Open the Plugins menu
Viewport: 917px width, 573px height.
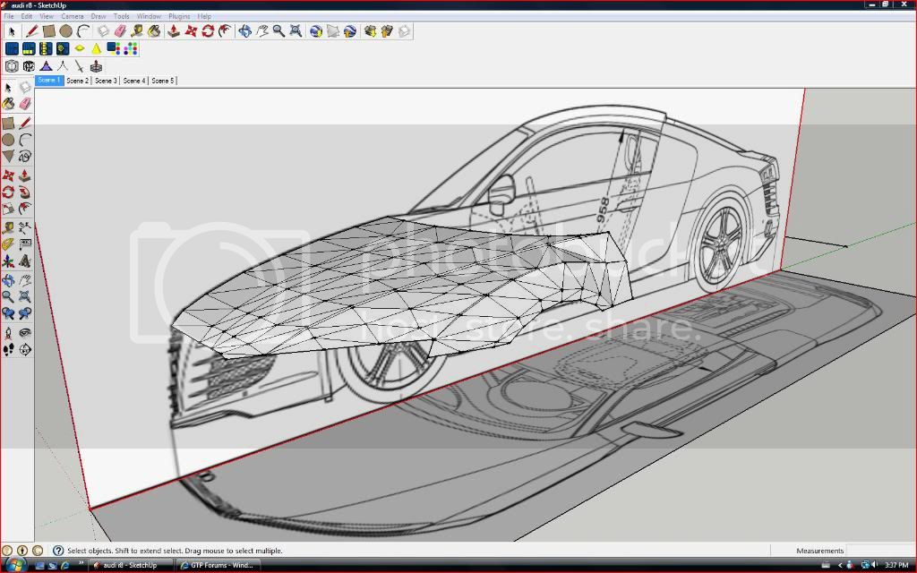tap(179, 16)
